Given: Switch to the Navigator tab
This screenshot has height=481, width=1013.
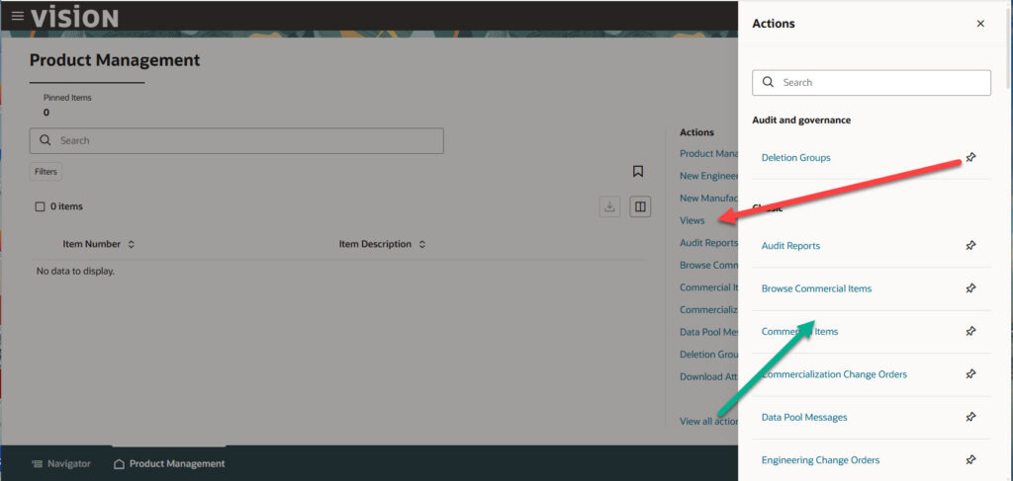Looking at the screenshot, I should pos(61,463).
